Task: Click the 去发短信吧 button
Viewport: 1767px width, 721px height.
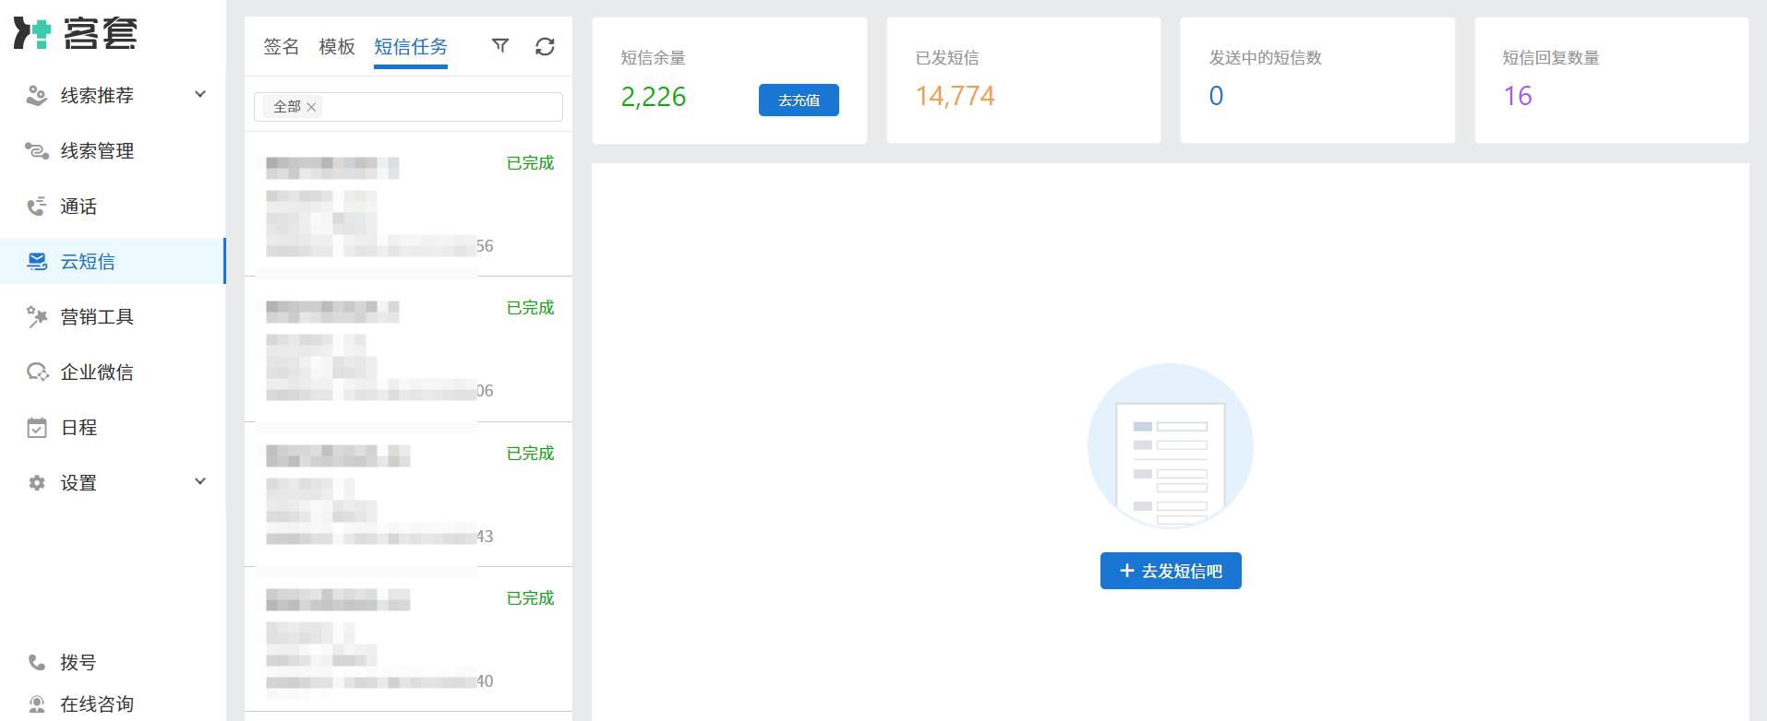Action: [1170, 571]
